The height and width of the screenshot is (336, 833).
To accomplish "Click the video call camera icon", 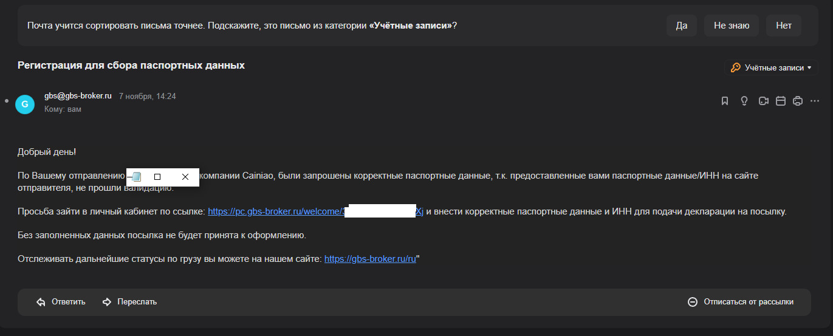I will [763, 101].
